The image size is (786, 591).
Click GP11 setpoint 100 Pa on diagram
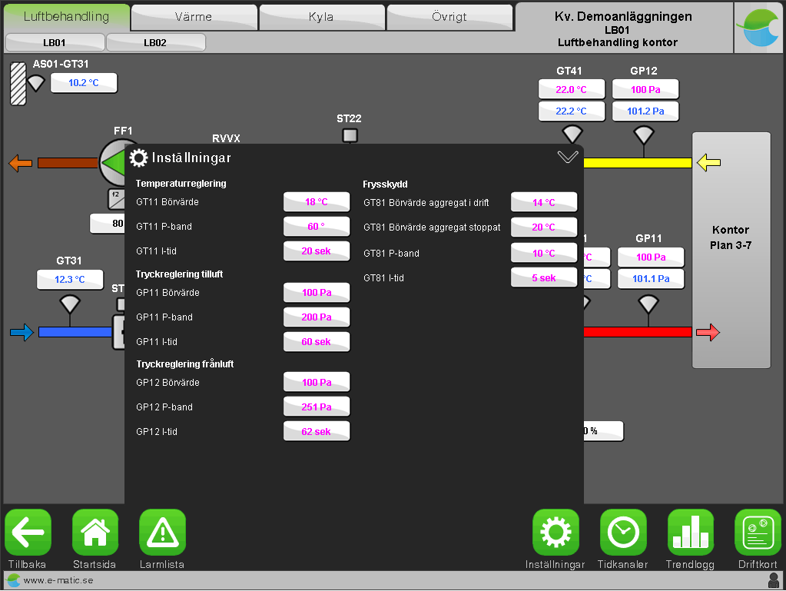(x=651, y=257)
